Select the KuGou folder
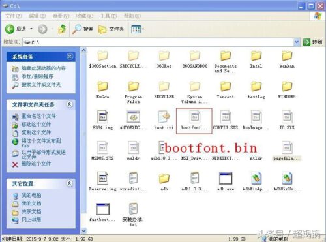Screen dimensions: 326x242 [x=102, y=90]
